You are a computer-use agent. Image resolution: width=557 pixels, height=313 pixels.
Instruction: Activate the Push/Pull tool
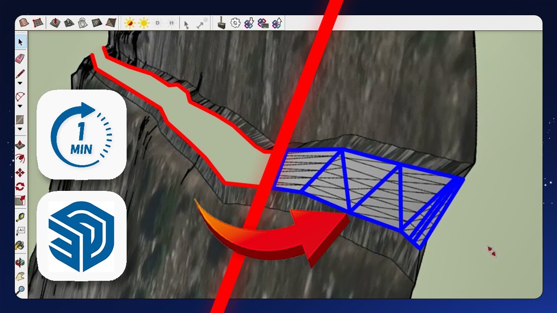pyautogui.click(x=20, y=145)
